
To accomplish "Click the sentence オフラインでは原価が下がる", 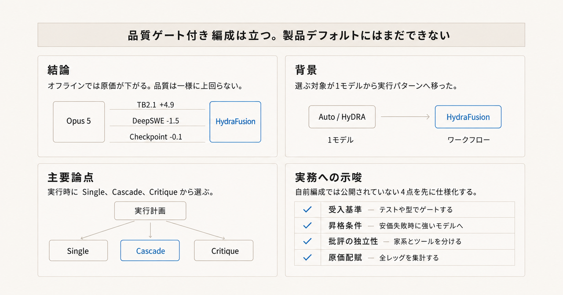I will (99, 86).
